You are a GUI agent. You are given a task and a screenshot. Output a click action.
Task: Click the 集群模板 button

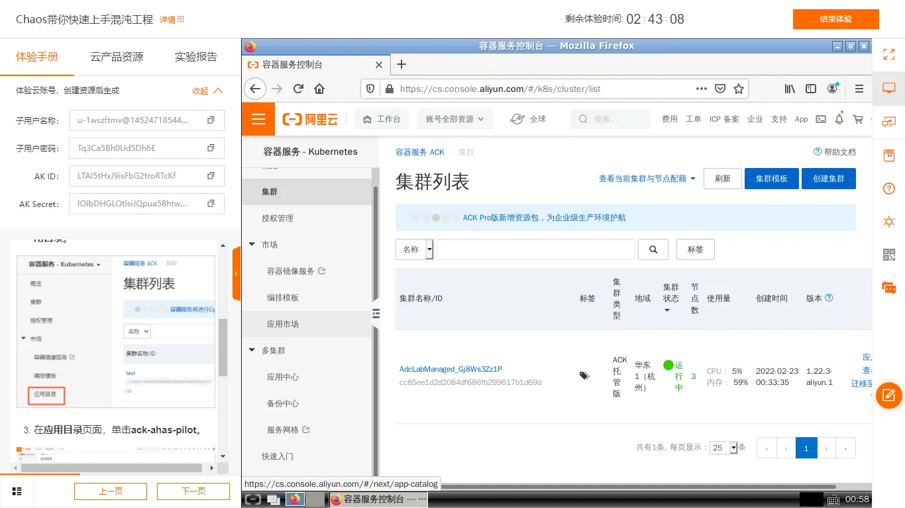tap(772, 179)
